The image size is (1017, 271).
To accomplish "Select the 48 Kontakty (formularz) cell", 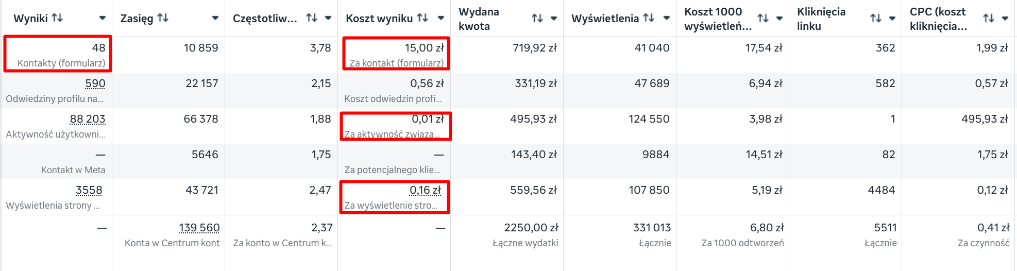I will click(x=58, y=54).
